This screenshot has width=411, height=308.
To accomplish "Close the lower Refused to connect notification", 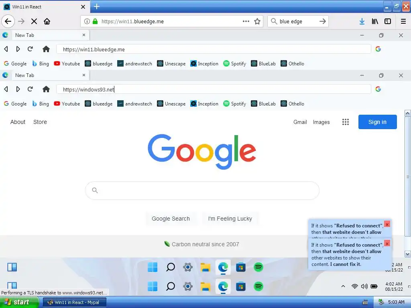I will click(387, 243).
